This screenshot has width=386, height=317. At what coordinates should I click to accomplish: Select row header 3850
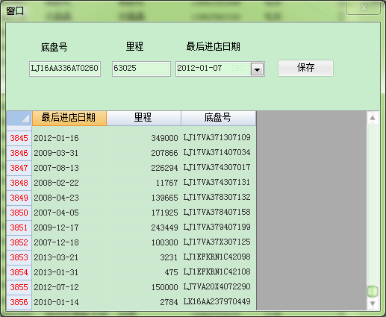click(x=19, y=213)
